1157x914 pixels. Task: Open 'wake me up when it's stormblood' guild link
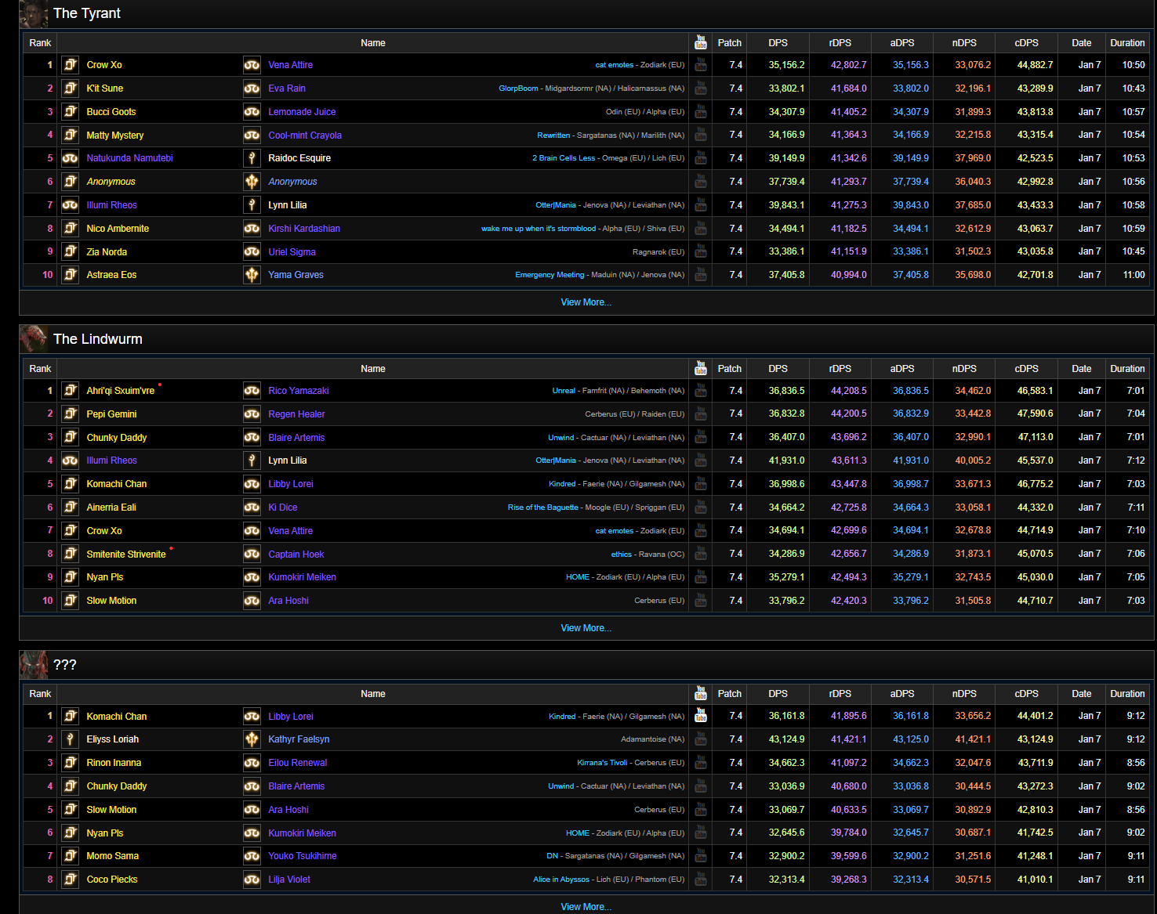539,229
